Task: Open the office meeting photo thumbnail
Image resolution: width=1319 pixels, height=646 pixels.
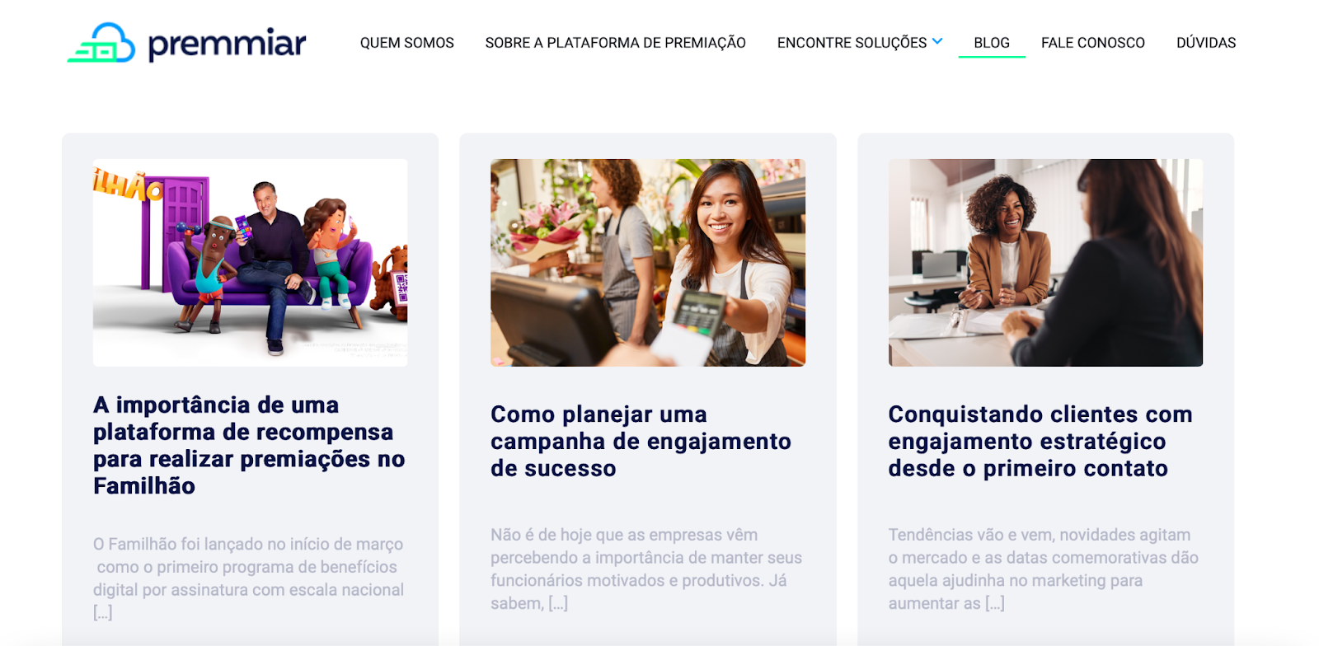Action: tap(1045, 262)
